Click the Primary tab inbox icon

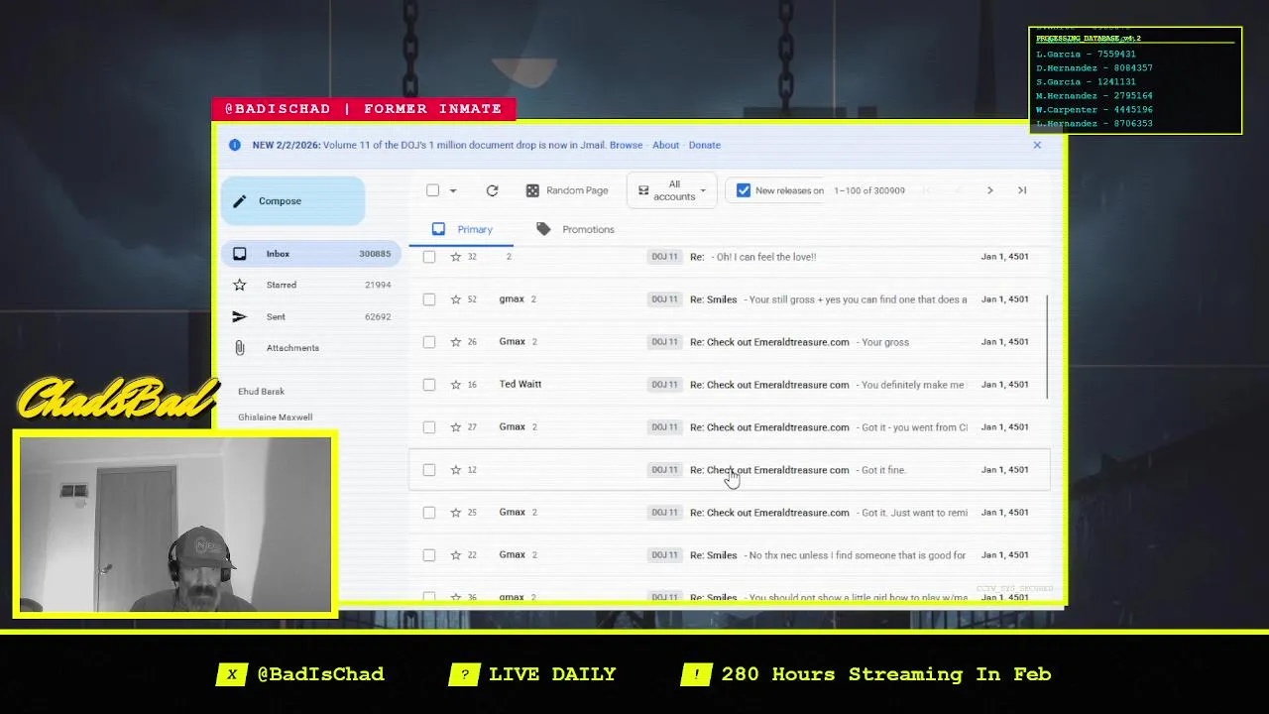[438, 229]
